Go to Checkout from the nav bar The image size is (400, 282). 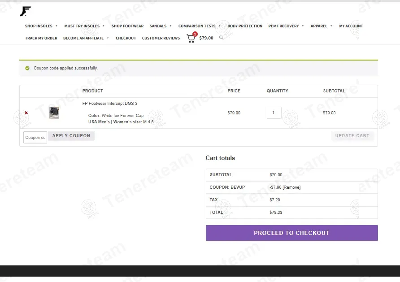[126, 38]
